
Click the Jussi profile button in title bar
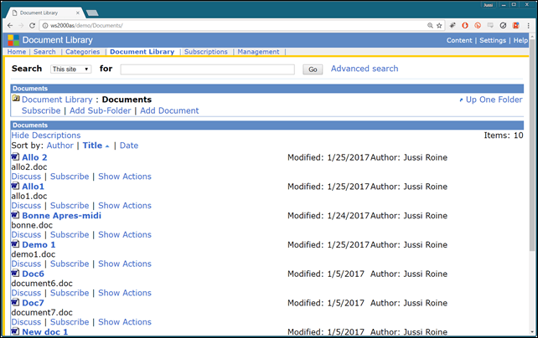coord(489,5)
